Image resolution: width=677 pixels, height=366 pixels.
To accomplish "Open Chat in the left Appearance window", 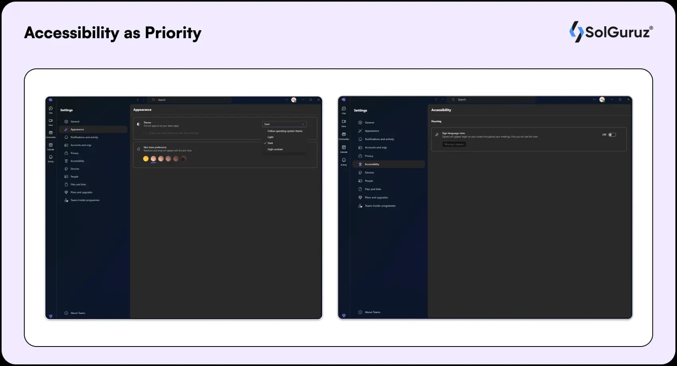I will click(x=51, y=110).
